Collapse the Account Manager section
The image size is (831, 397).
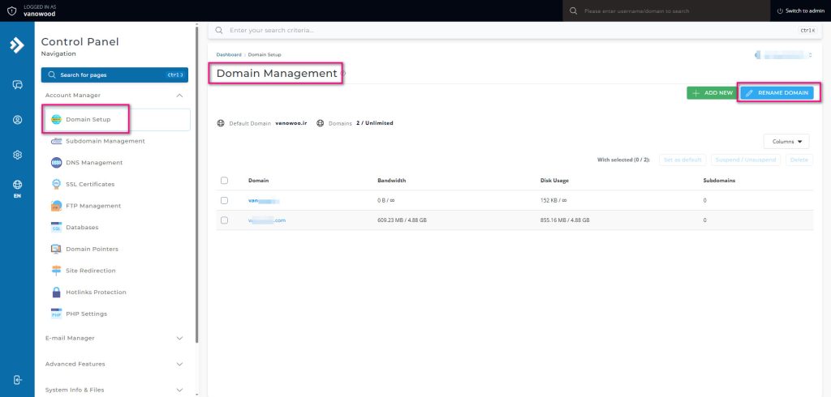[179, 95]
